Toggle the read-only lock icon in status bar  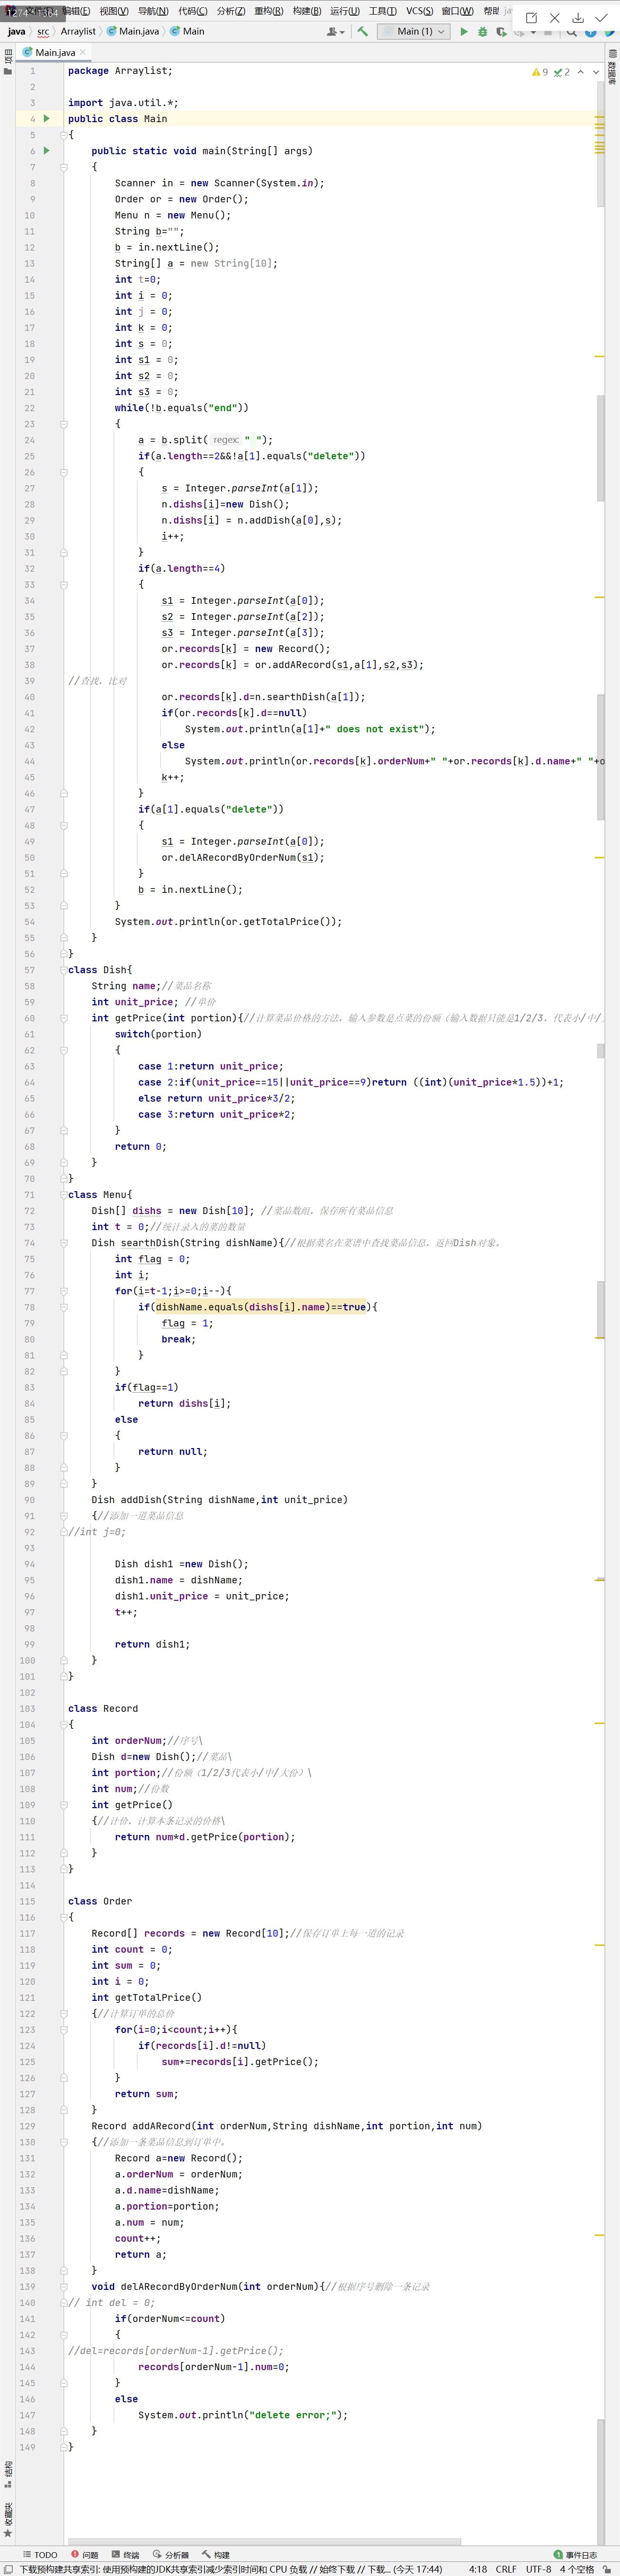[607, 2569]
